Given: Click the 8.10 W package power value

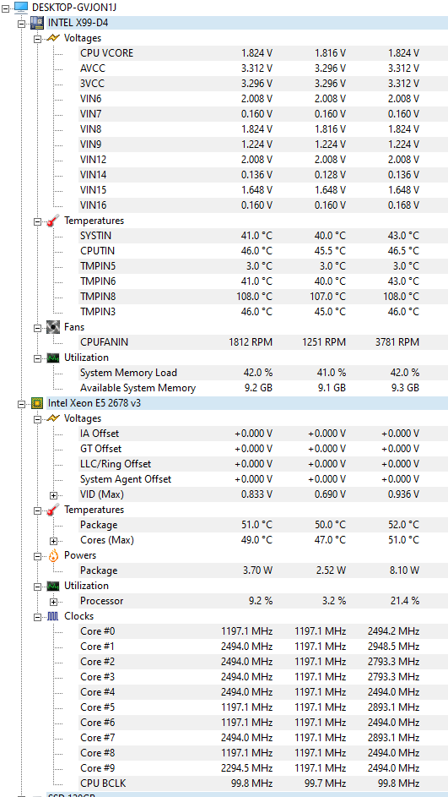Looking at the screenshot, I should point(405,570).
